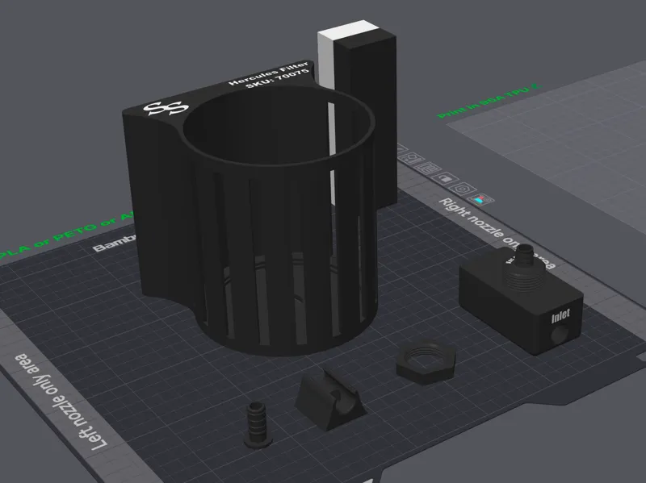Click the auto-orient plate icon
646x483 pixels.
pyautogui.click(x=411, y=158)
